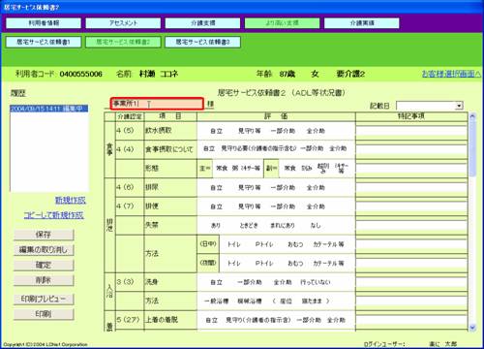Open the 利用者情報 top tab
This screenshot has width=484, height=349.
44,23
